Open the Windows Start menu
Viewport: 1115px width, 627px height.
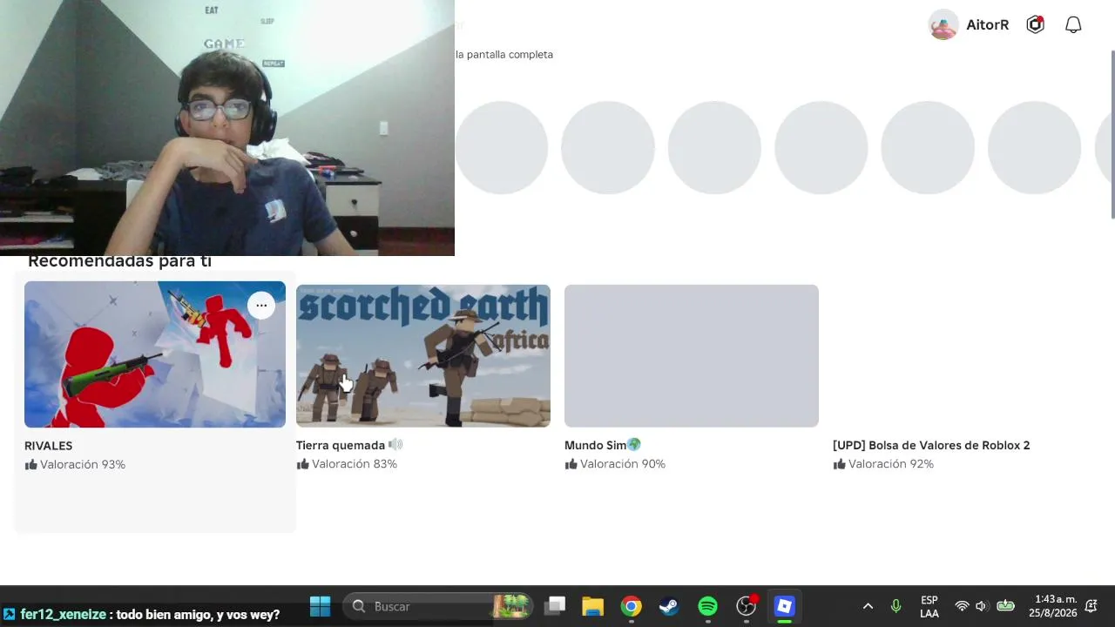[320, 606]
